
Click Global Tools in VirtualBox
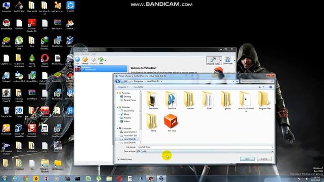tap(228, 61)
